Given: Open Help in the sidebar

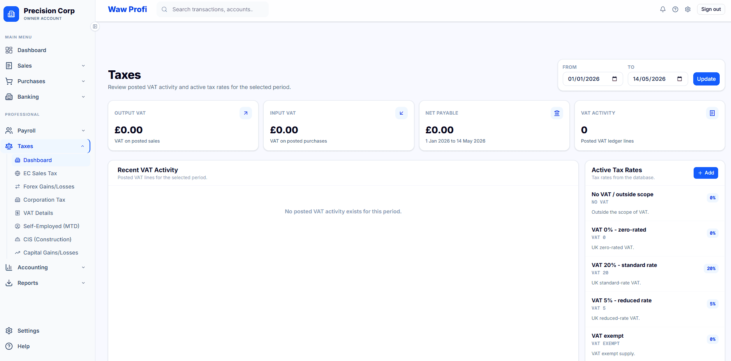Looking at the screenshot, I should pos(45,346).
